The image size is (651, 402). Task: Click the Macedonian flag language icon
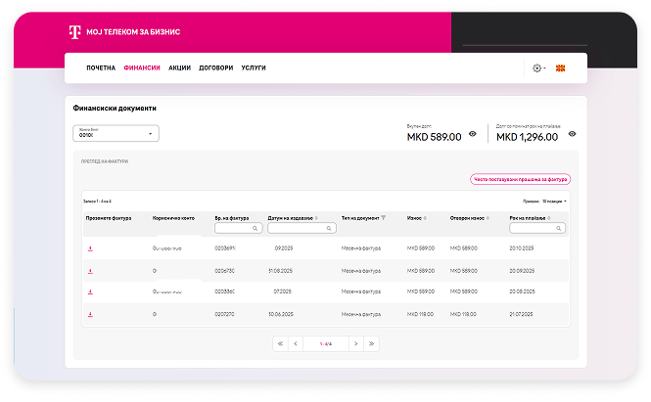click(x=561, y=68)
